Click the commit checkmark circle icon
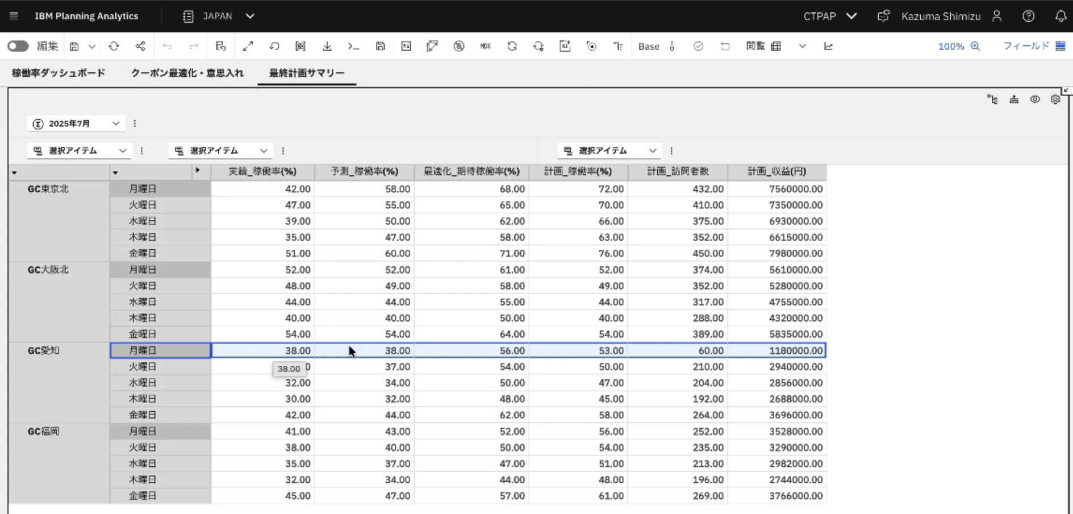1073x514 pixels. click(699, 46)
